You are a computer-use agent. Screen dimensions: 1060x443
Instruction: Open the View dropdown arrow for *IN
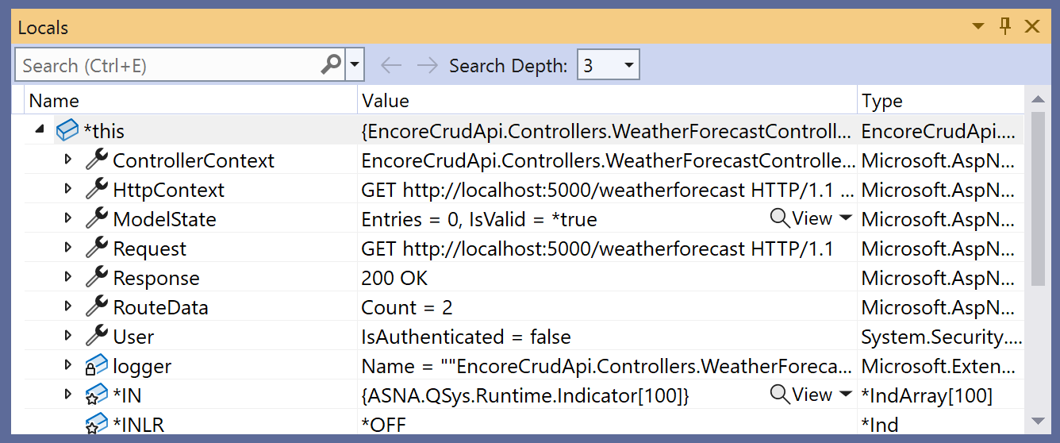click(x=846, y=395)
